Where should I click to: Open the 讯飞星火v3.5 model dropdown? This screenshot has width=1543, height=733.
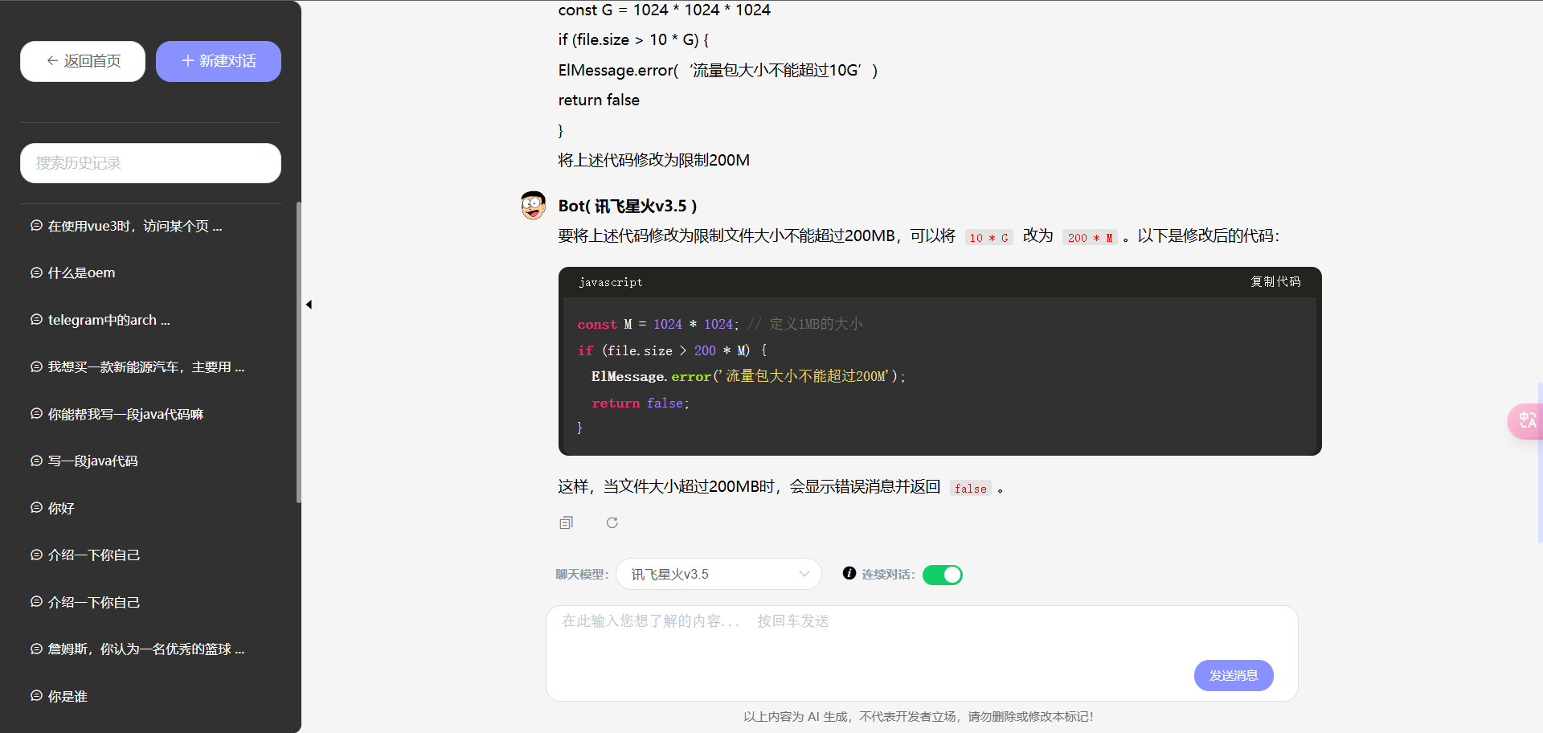tap(718, 574)
